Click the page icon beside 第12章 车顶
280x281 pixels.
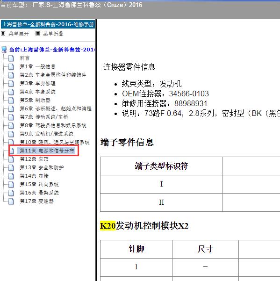point(11,159)
